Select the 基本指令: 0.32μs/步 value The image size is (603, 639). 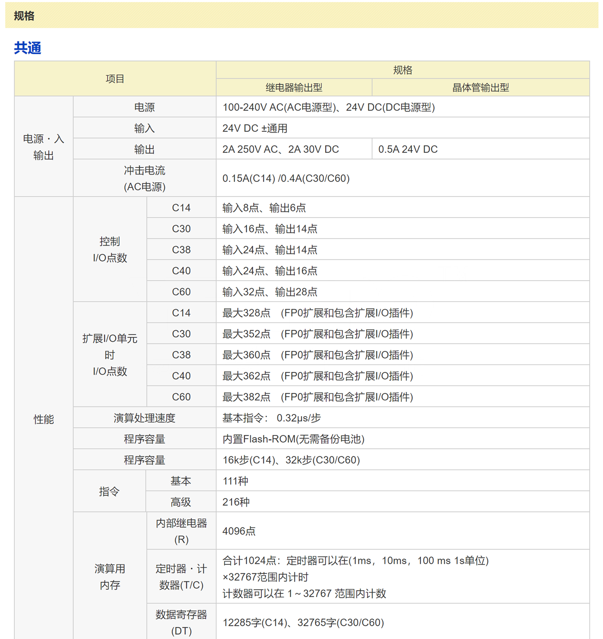(403, 418)
